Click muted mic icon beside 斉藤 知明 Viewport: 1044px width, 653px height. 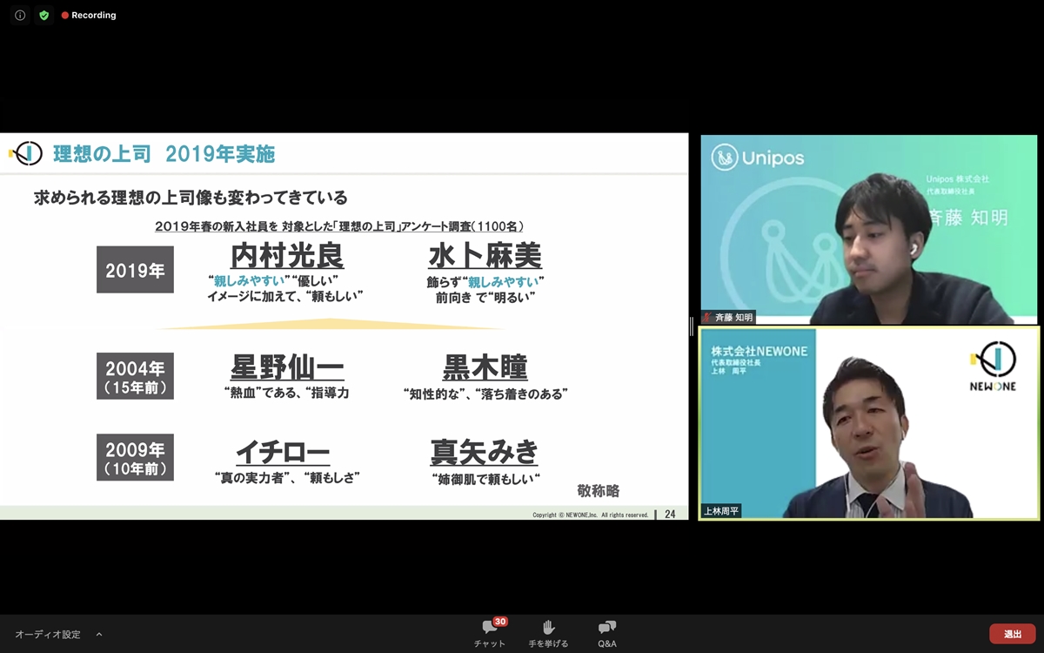pos(707,318)
